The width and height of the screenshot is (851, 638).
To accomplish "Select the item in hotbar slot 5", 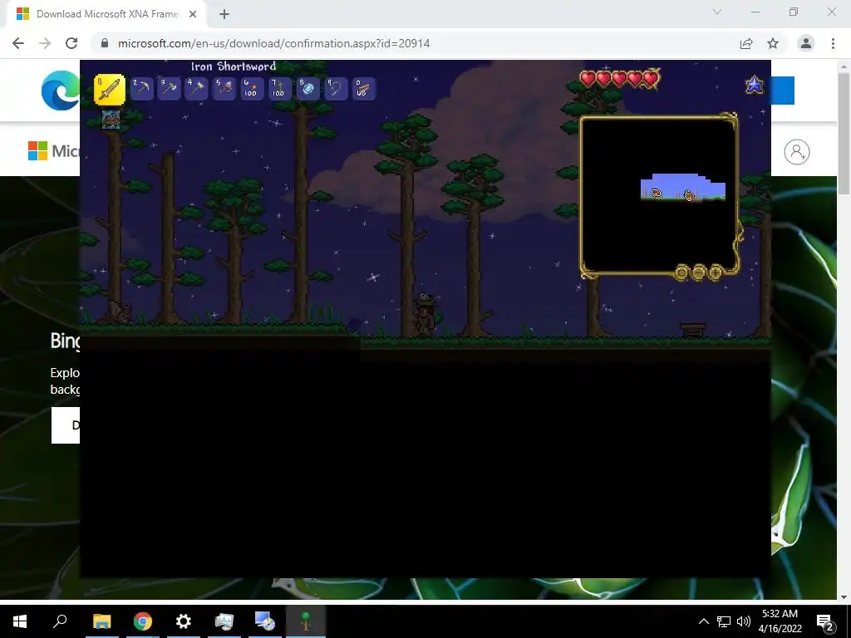I will coord(224,89).
